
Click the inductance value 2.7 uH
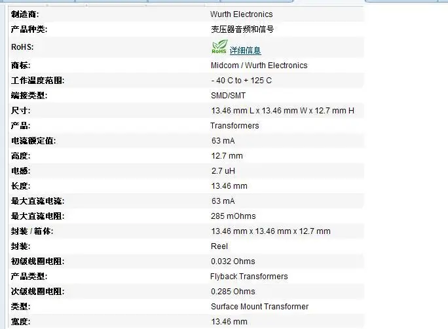point(223,171)
